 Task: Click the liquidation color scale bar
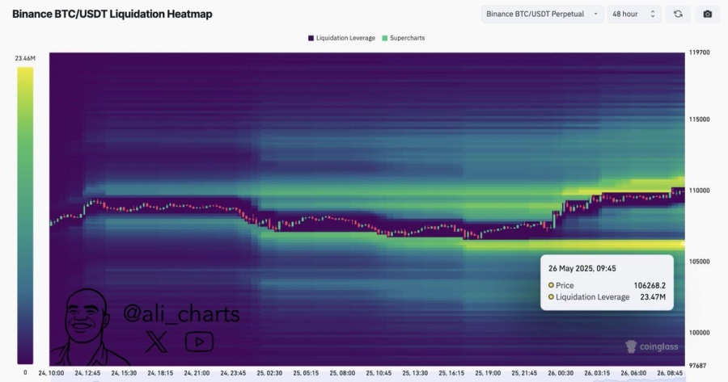(x=25, y=215)
